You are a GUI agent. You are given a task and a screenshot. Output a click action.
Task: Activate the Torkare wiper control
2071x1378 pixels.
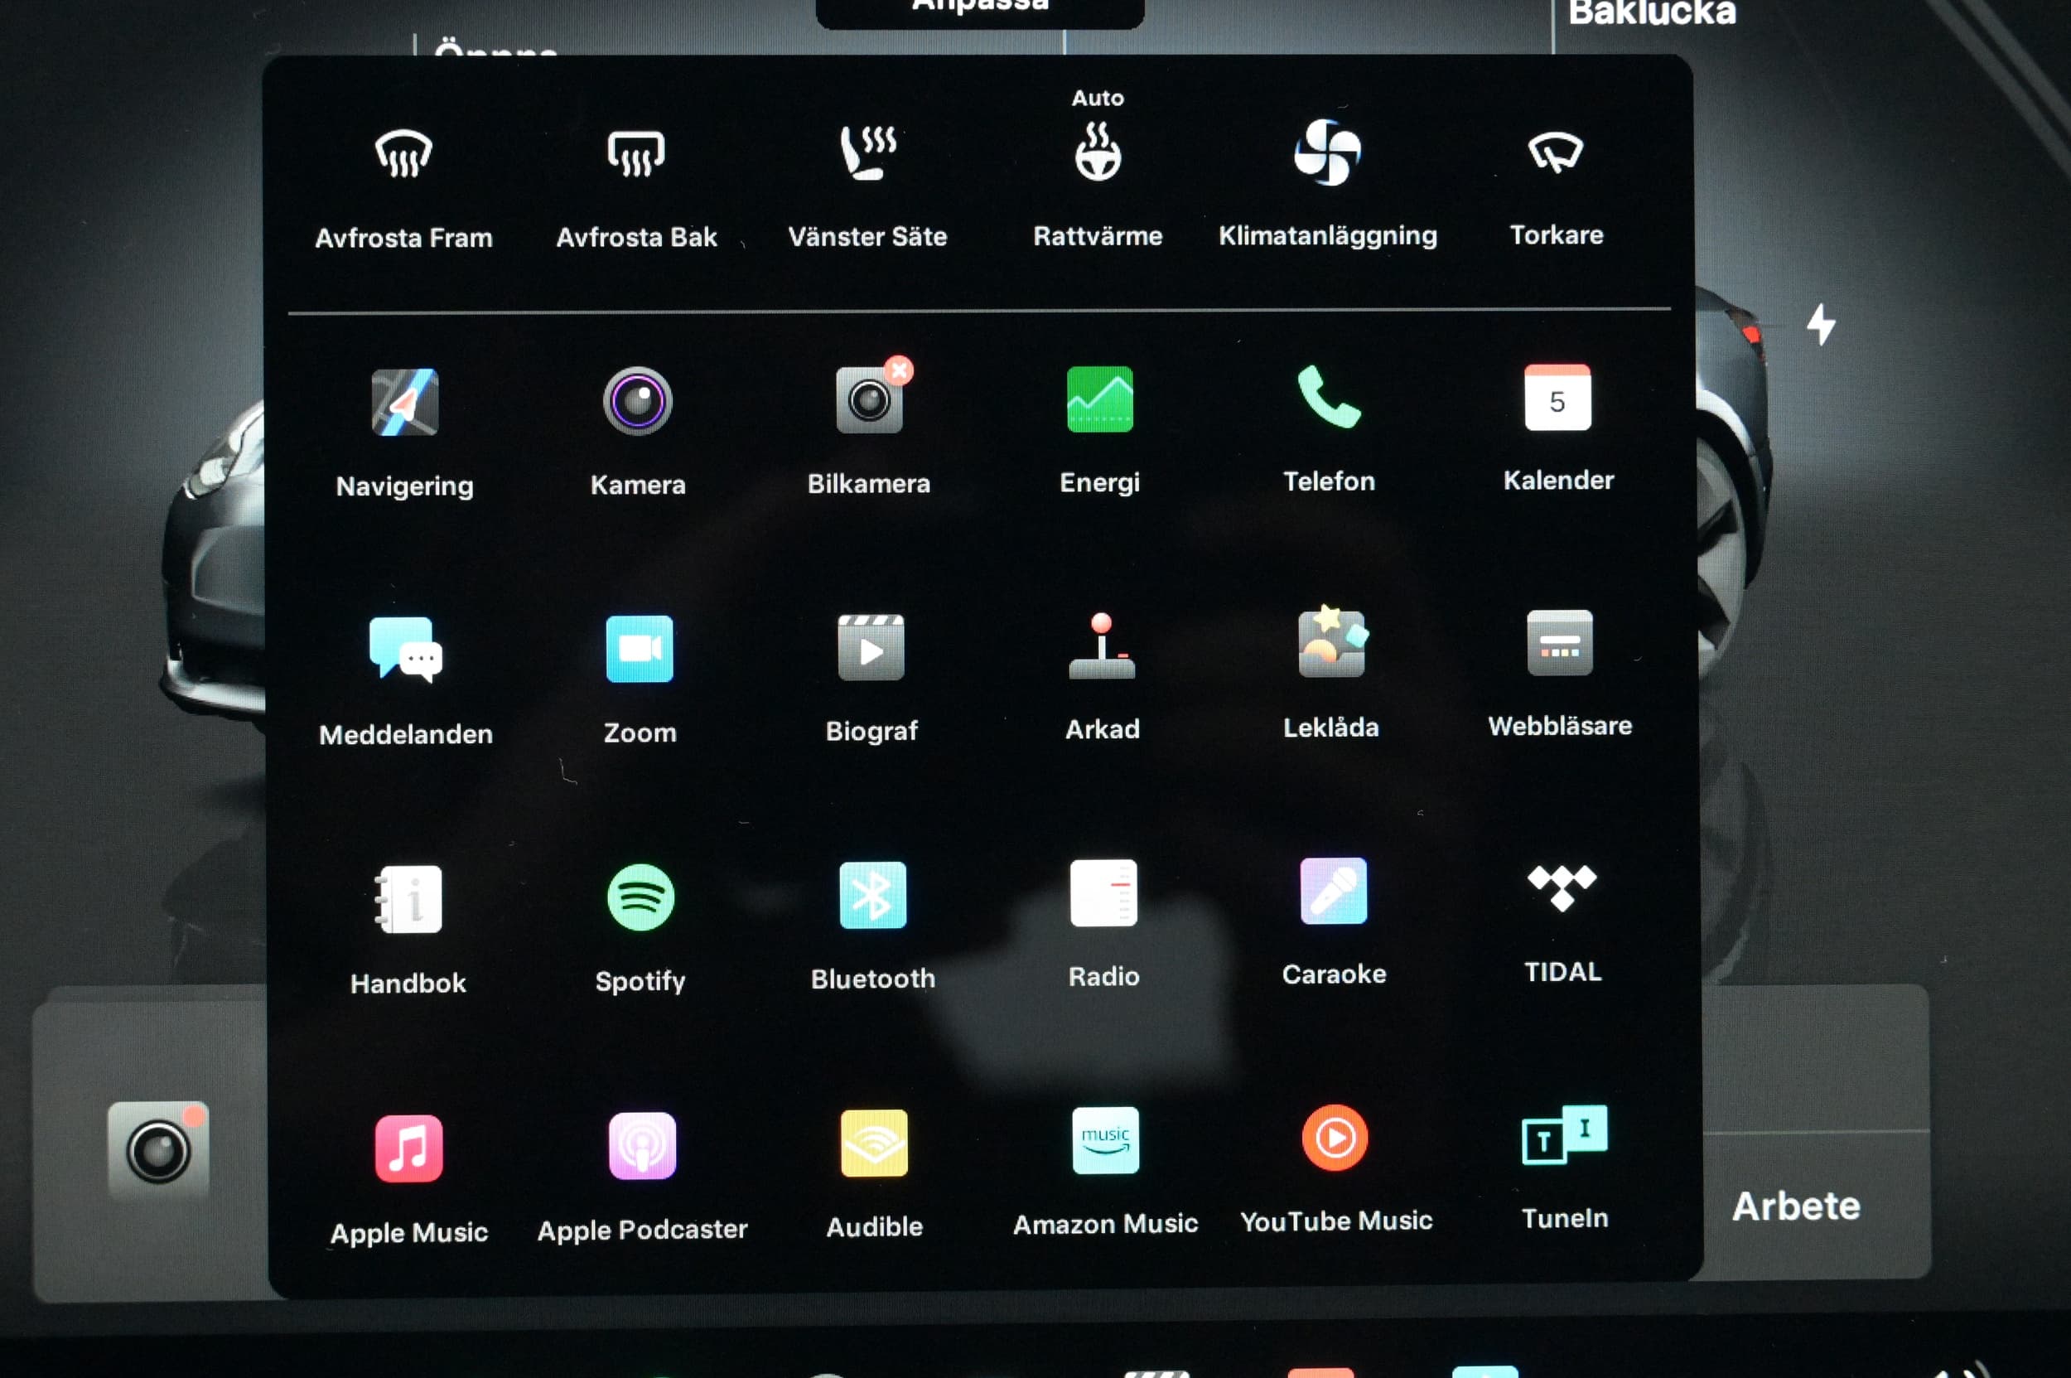pos(1555,152)
